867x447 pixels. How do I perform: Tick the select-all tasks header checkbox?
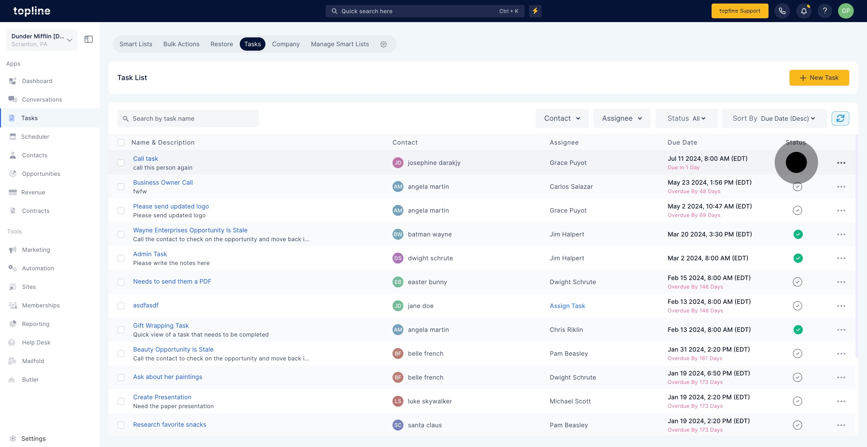click(121, 143)
